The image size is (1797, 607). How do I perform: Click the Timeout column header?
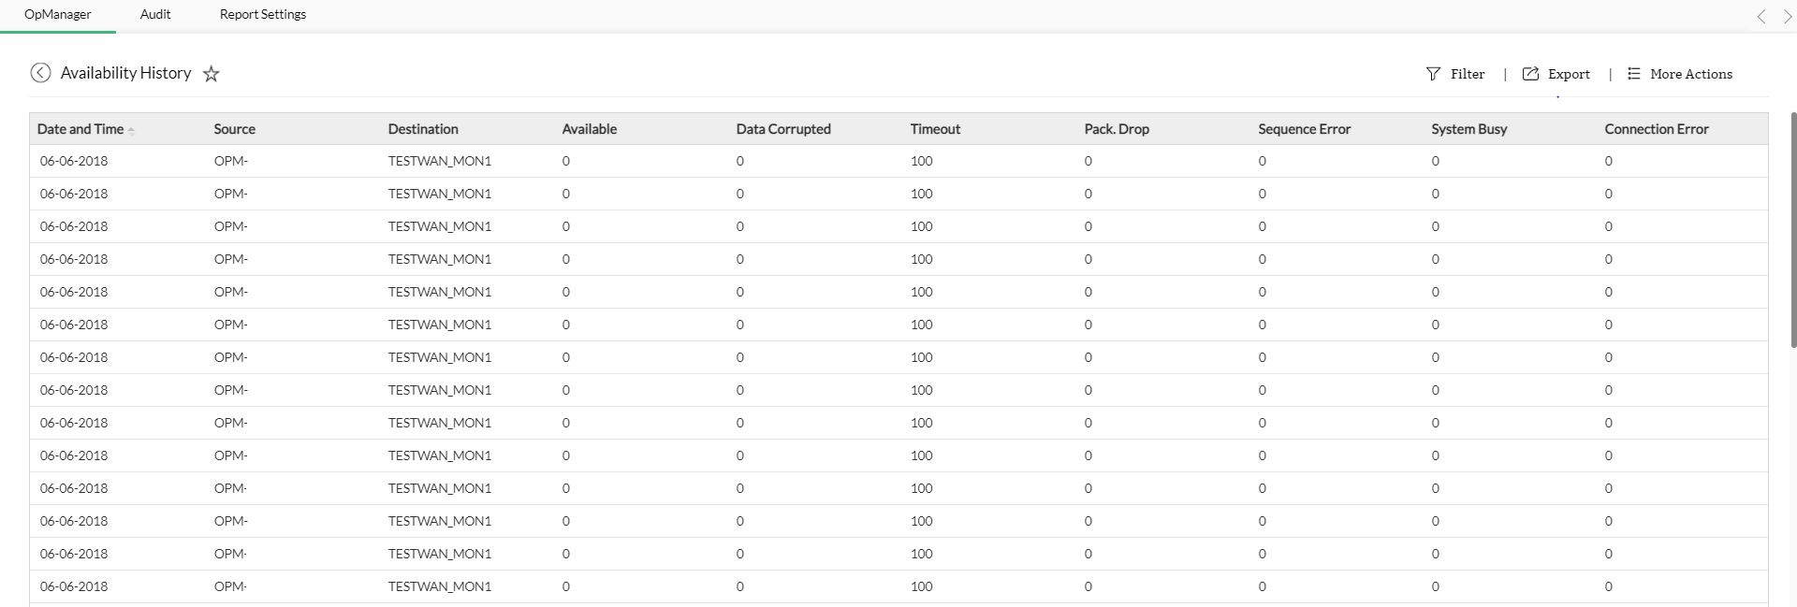935,129
